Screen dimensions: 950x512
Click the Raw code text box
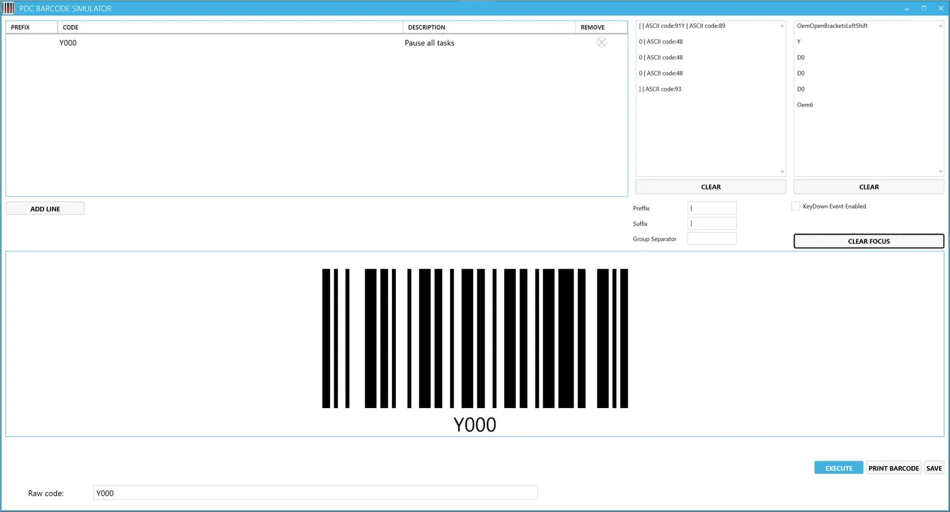click(x=315, y=493)
